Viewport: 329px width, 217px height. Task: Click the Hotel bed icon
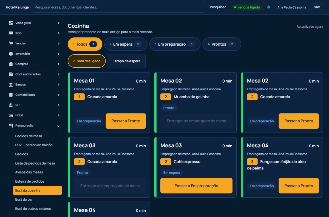[11, 115]
